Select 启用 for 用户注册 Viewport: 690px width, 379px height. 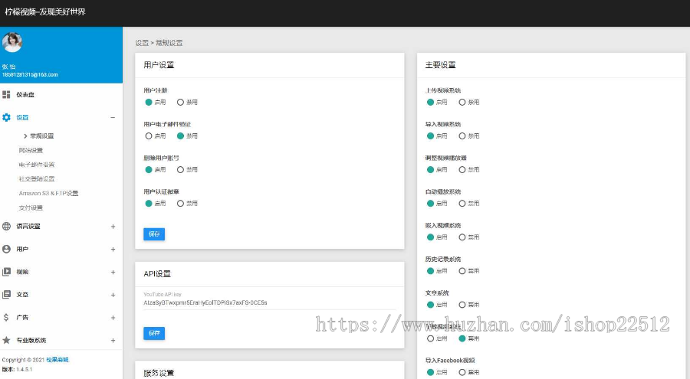pos(149,102)
